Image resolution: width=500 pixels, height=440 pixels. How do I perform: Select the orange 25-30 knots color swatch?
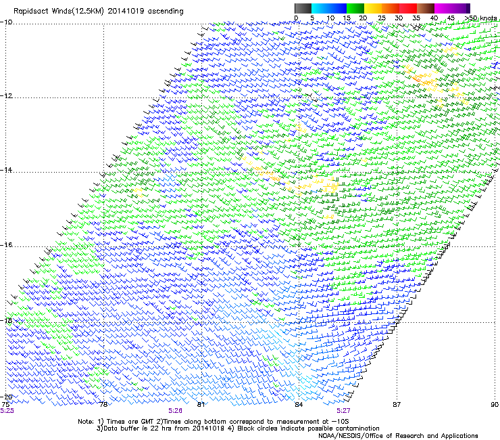tap(391, 8)
